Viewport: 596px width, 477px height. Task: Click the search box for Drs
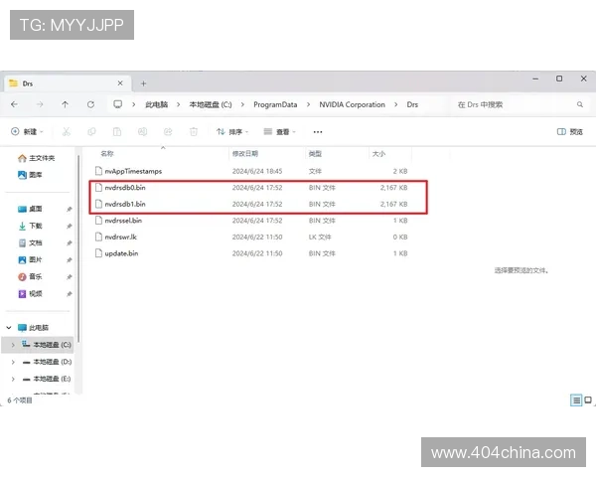521,104
